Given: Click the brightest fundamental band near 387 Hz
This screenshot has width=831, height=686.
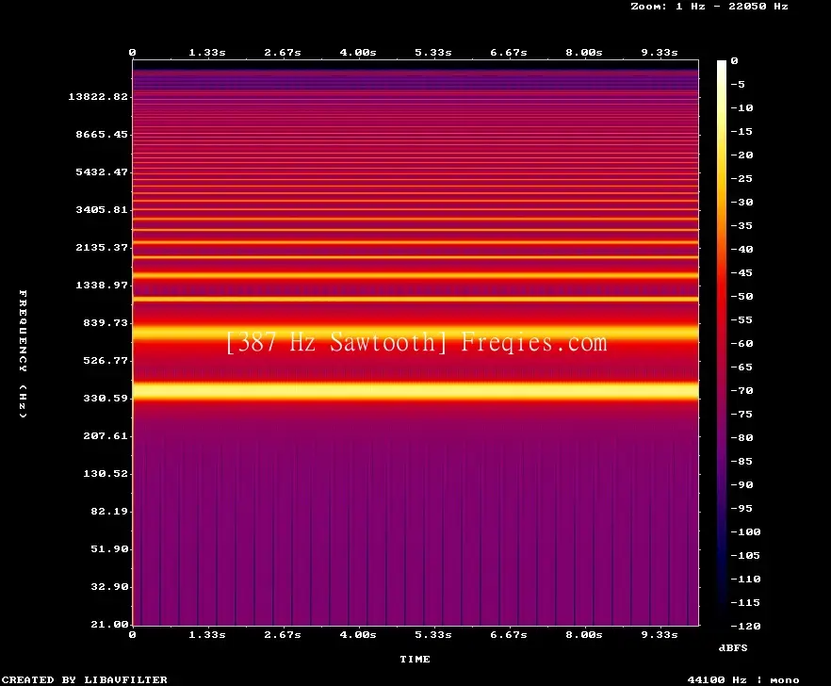Looking at the screenshot, I should (x=415, y=391).
